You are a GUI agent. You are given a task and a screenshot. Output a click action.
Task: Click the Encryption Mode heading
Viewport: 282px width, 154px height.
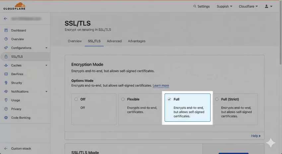(x=87, y=64)
